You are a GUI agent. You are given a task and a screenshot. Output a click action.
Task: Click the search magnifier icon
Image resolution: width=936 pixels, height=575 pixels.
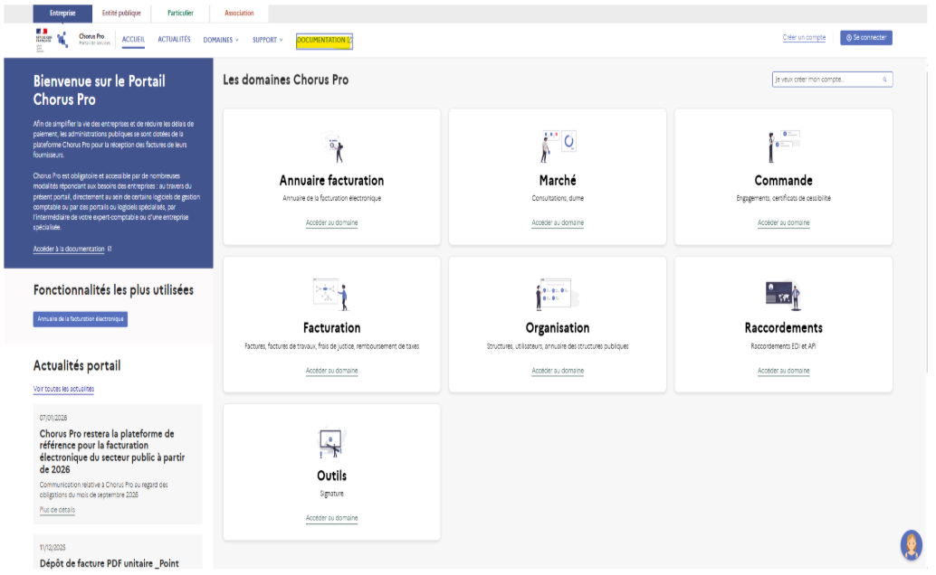coord(884,80)
